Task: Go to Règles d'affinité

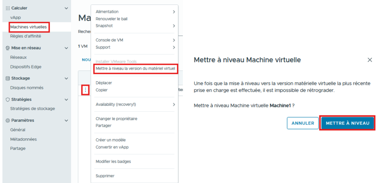Action: 26,36
